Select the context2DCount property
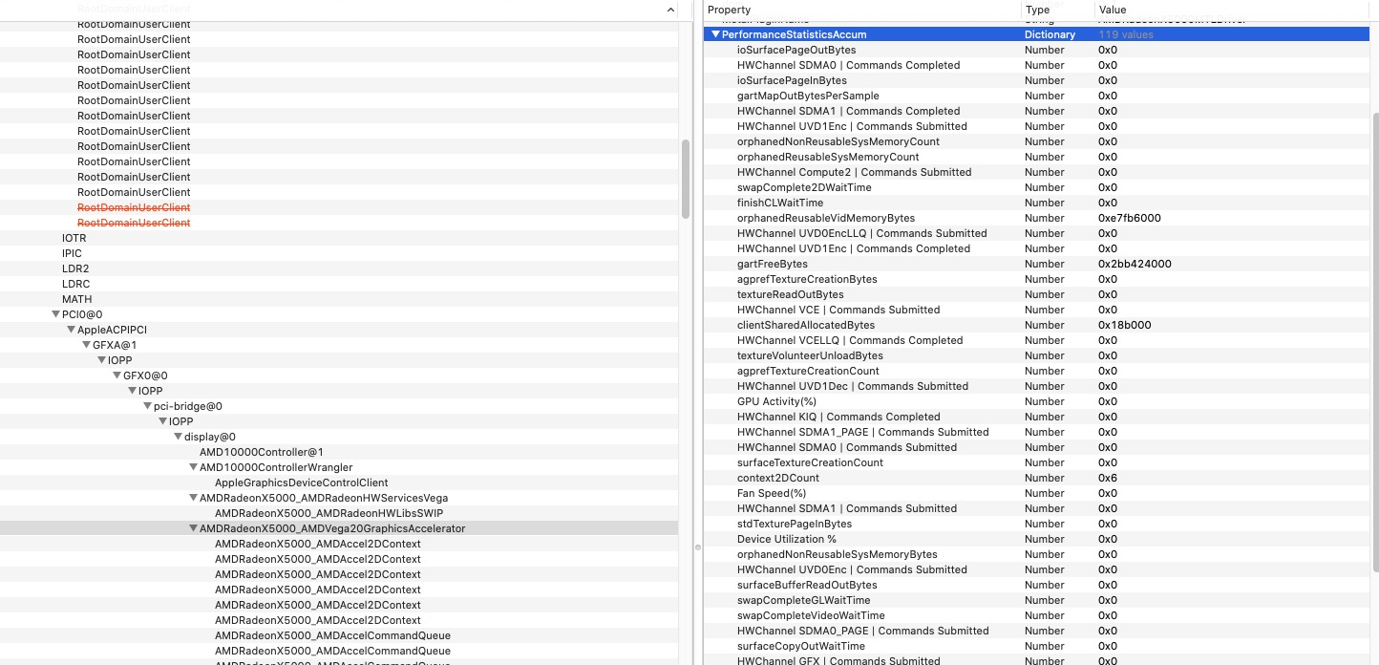 tap(777, 478)
